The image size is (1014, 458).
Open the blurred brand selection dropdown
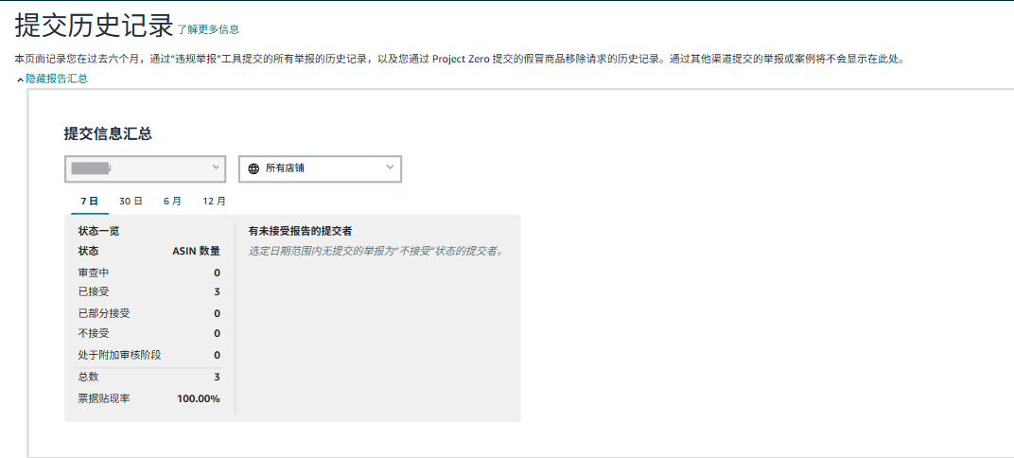click(x=145, y=168)
